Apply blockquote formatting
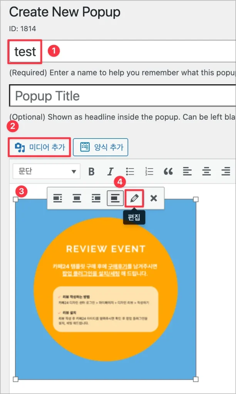This screenshot has width=236, height=394. (168, 171)
